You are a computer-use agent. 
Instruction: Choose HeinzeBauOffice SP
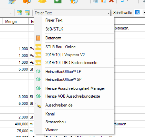point(74,79)
